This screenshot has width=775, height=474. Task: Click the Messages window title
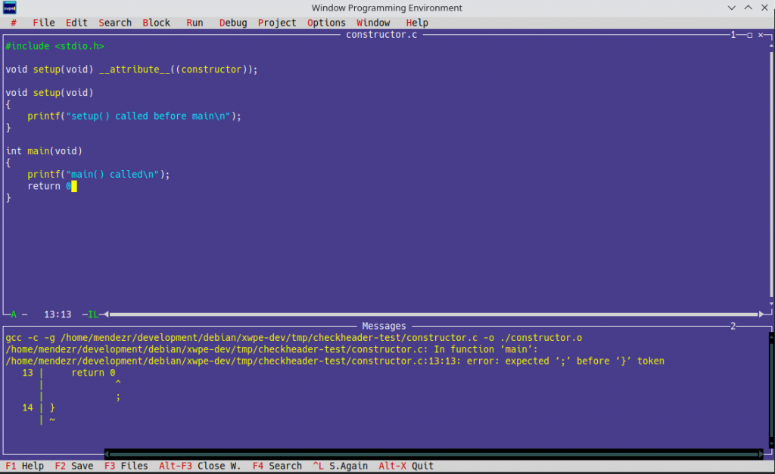[384, 326]
